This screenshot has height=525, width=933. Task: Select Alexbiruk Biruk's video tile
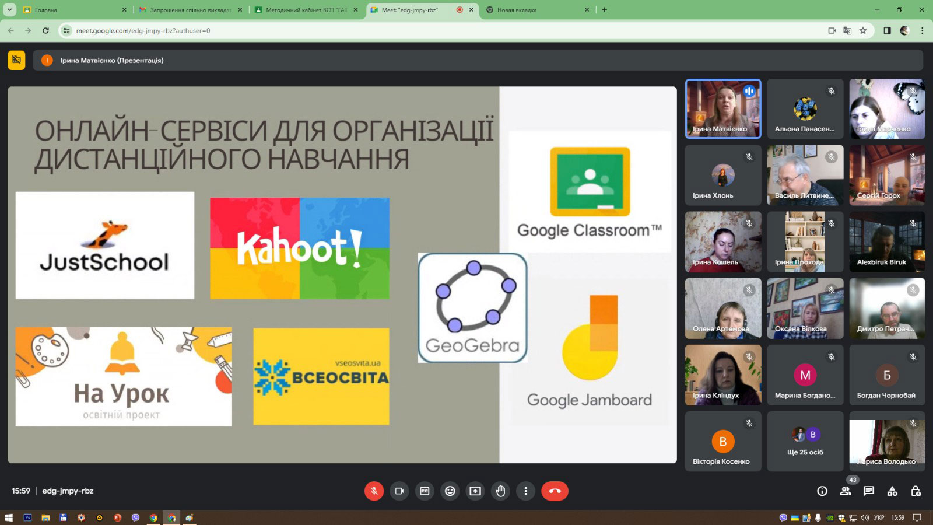point(887,242)
